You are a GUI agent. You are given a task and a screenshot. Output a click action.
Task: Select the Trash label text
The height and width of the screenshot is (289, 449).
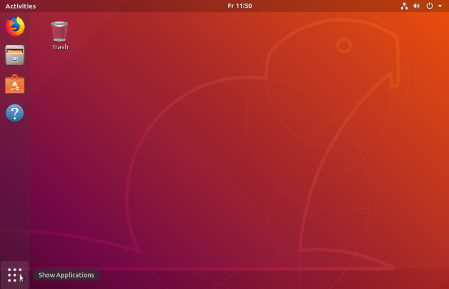(x=59, y=47)
